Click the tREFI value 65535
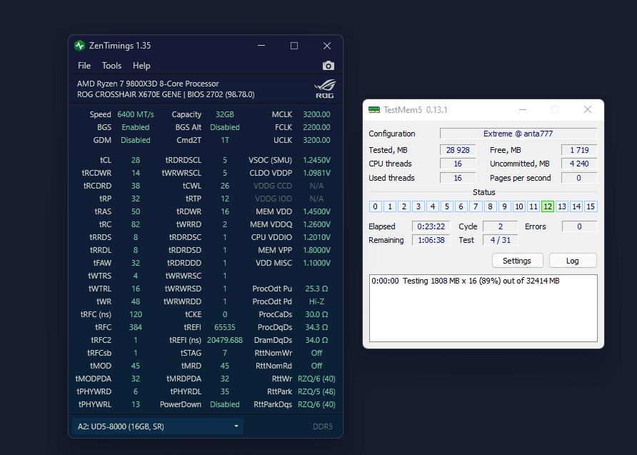This screenshot has height=455, width=637. [225, 327]
